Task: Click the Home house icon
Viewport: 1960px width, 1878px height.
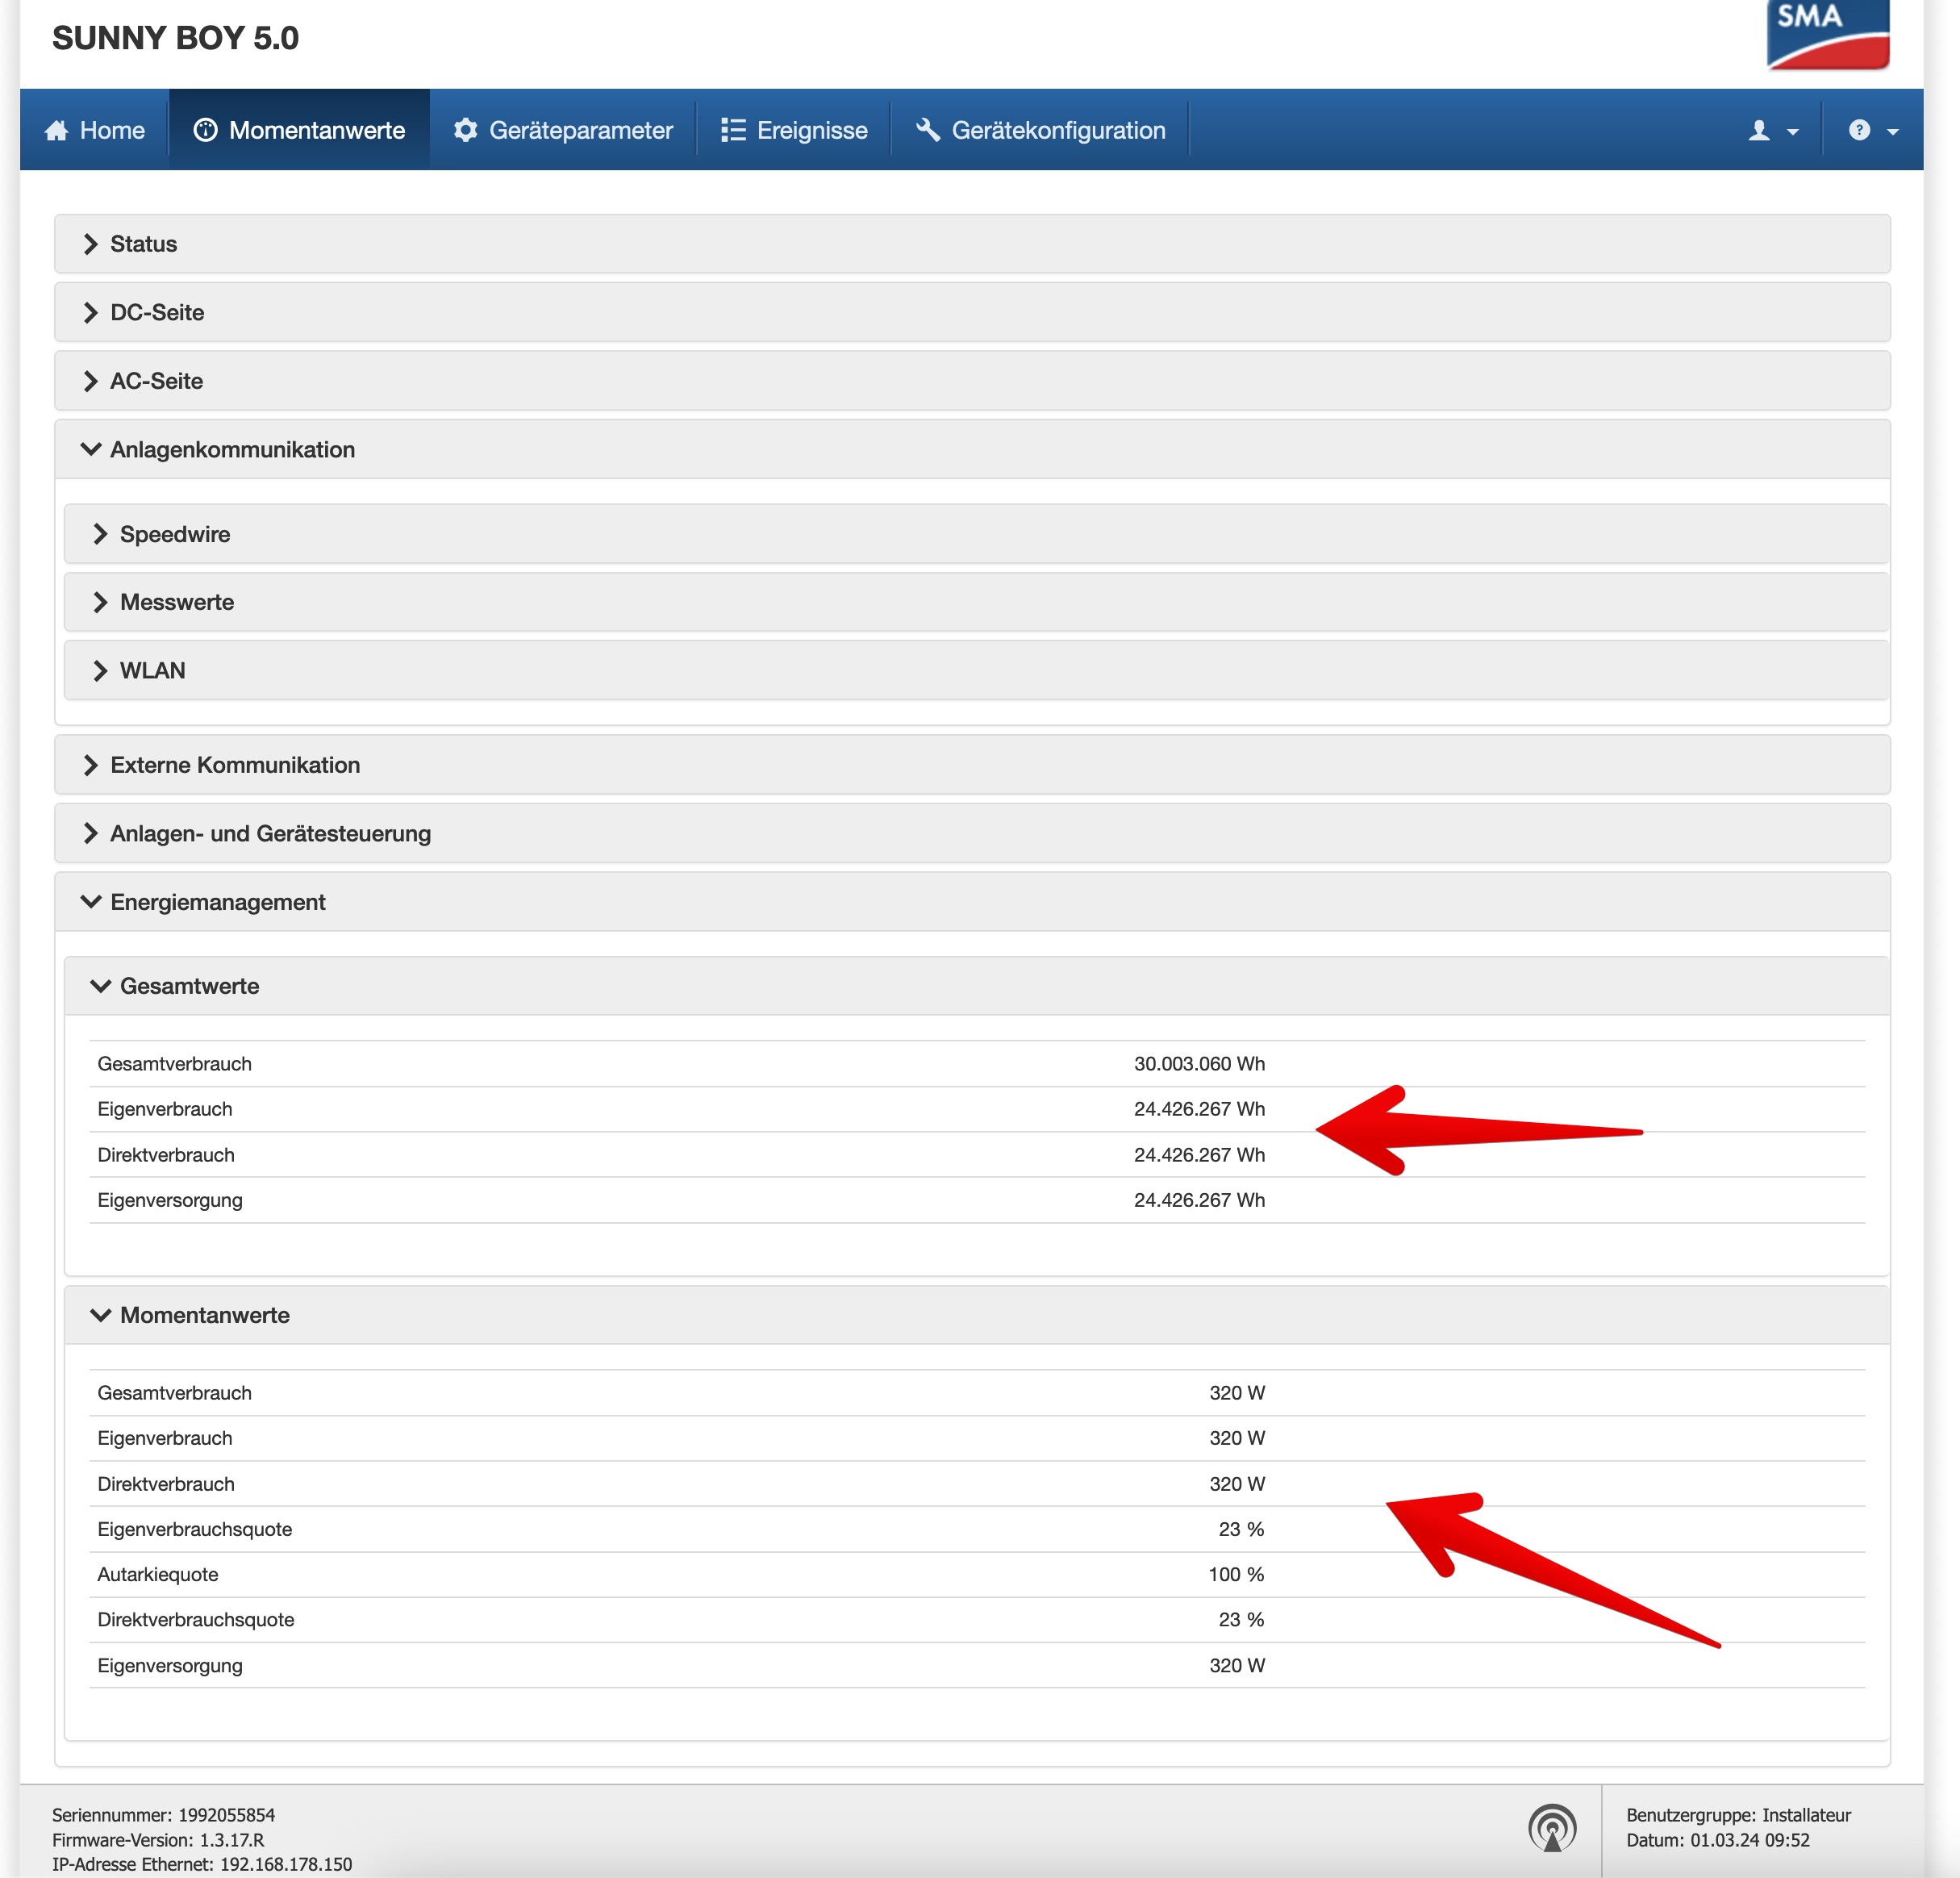Action: click(x=56, y=130)
